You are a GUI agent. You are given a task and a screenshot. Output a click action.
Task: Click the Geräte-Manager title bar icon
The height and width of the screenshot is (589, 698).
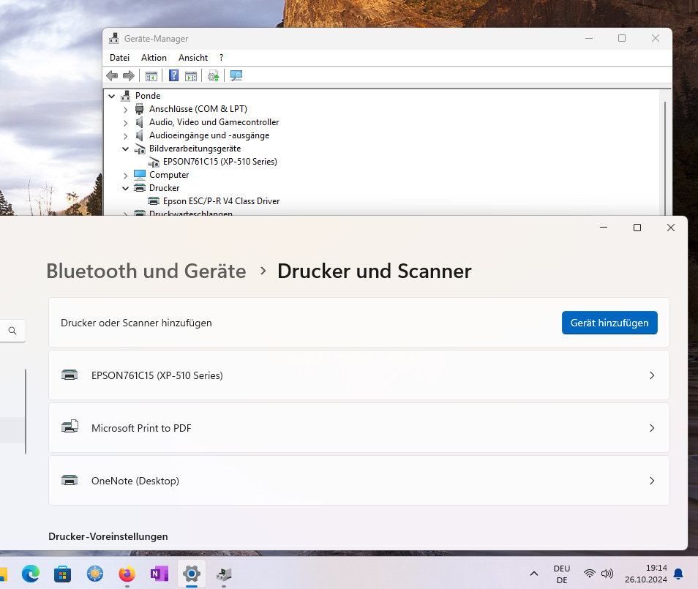[114, 38]
